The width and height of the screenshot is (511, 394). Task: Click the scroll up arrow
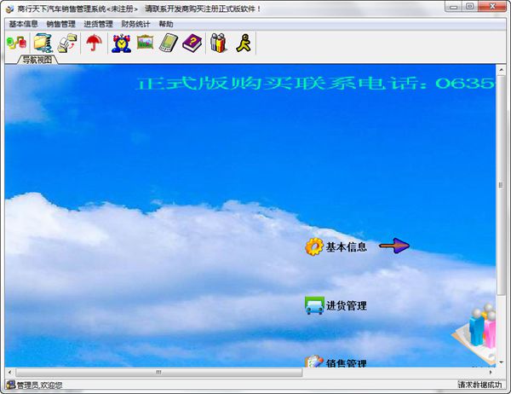(501, 70)
